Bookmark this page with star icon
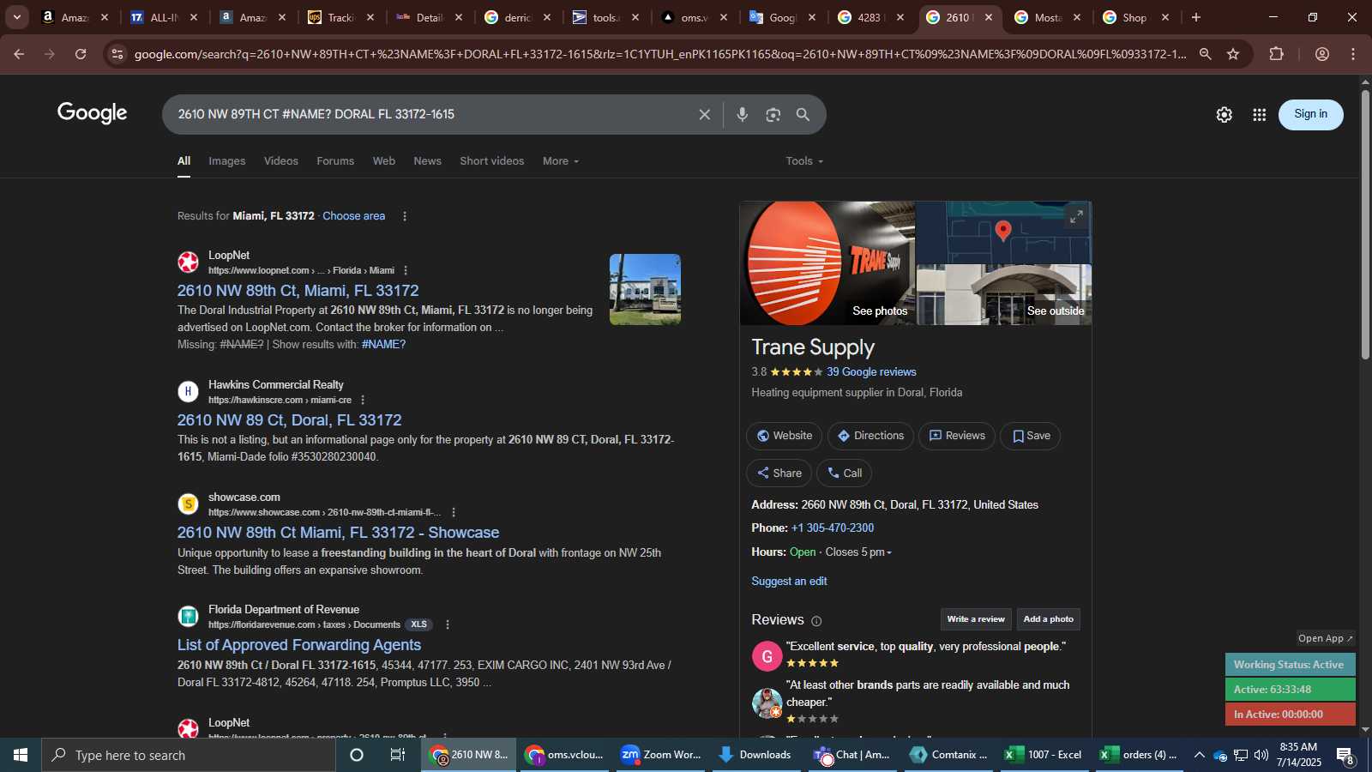 (1233, 54)
